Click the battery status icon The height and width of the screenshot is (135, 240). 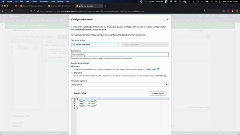tap(207, 1)
